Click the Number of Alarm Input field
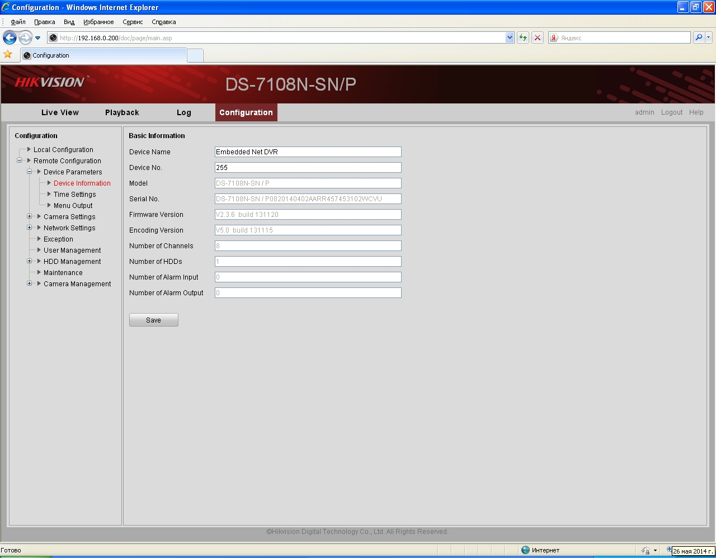The height and width of the screenshot is (558, 716). (x=308, y=277)
